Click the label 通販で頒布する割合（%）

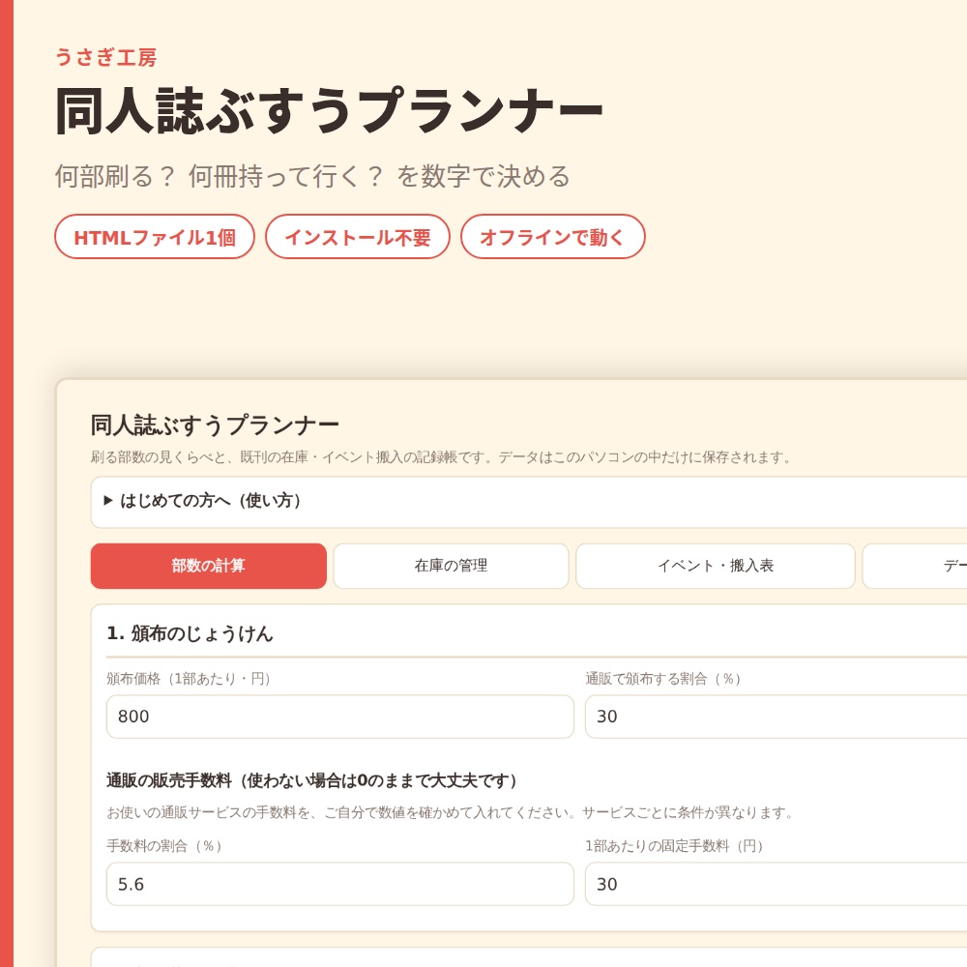coord(663,679)
